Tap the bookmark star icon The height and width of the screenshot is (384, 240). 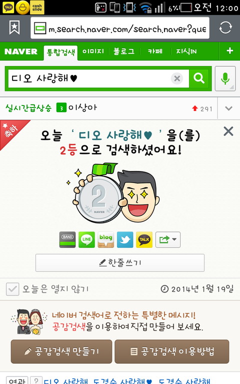click(14, 27)
